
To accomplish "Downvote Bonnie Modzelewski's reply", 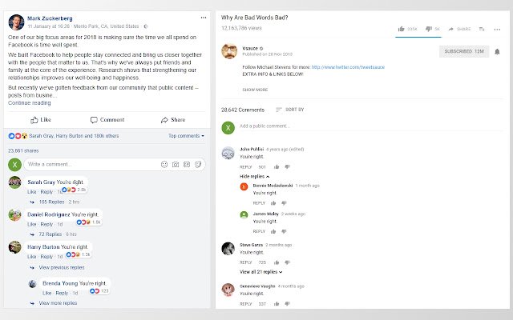I will (284, 203).
